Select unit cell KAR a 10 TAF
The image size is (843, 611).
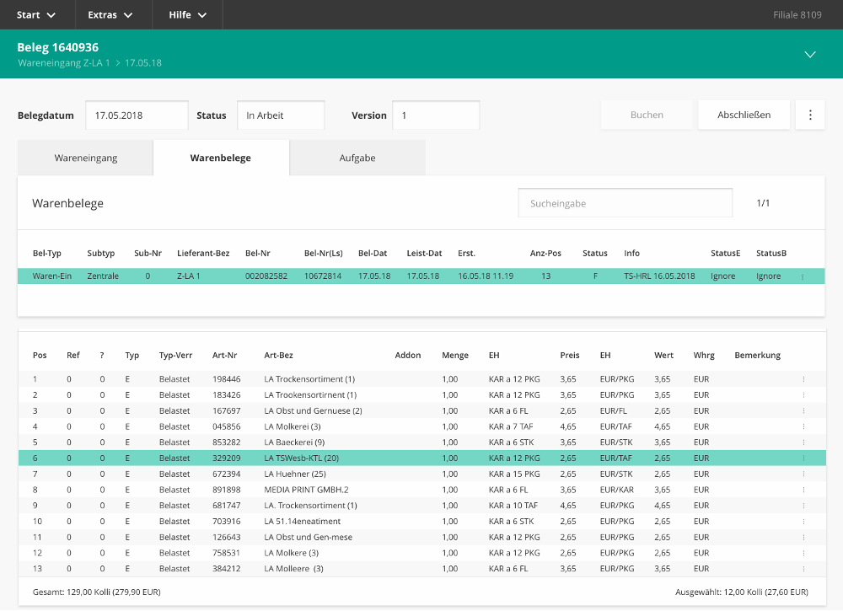(513, 506)
